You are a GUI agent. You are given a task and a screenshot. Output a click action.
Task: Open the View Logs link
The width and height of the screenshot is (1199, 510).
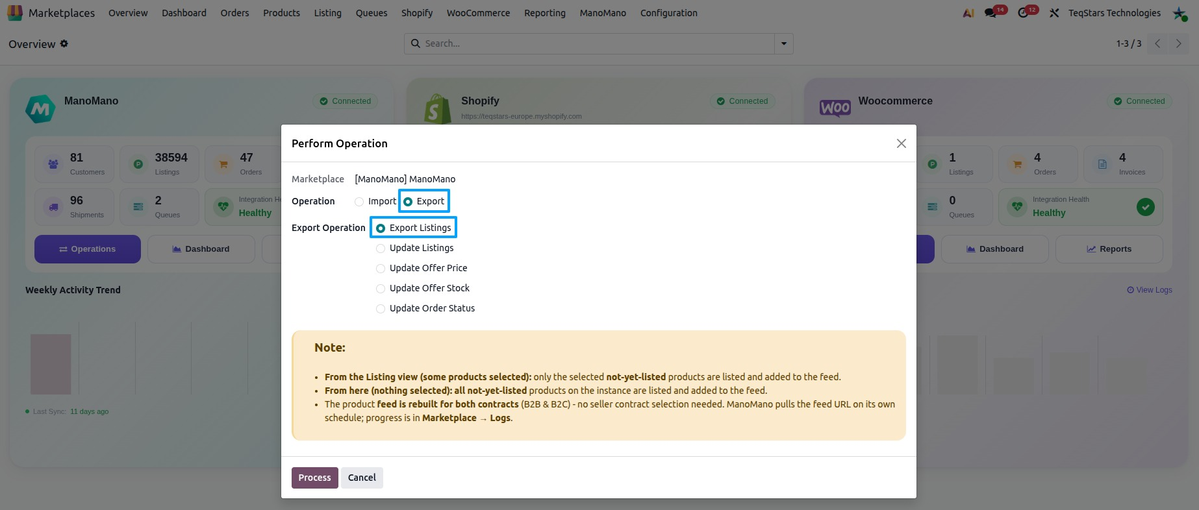[1150, 290]
